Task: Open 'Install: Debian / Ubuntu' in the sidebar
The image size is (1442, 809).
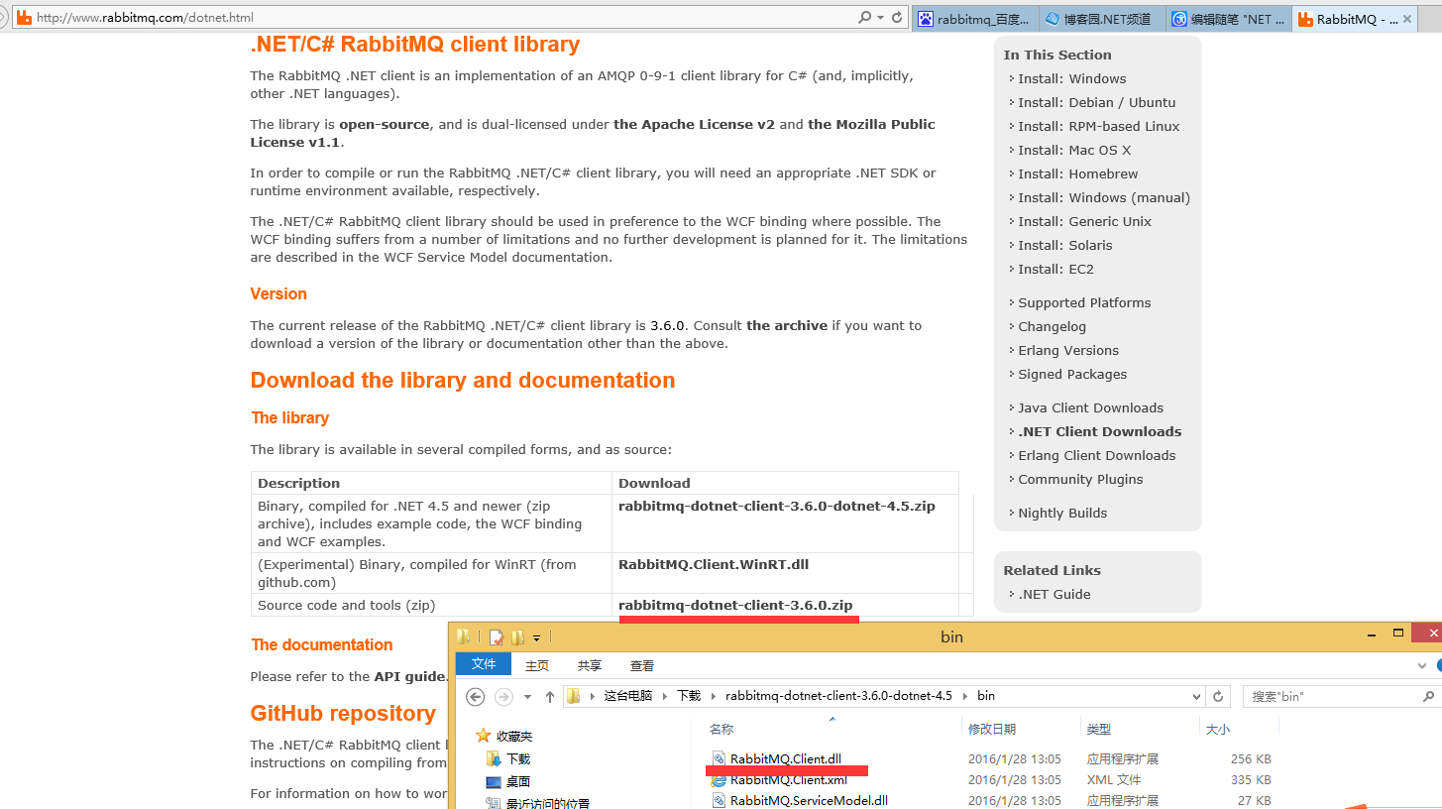Action: 1096,103
